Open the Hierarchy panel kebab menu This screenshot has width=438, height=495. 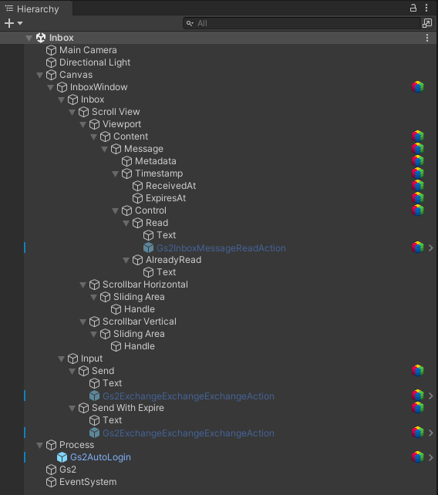tap(426, 8)
